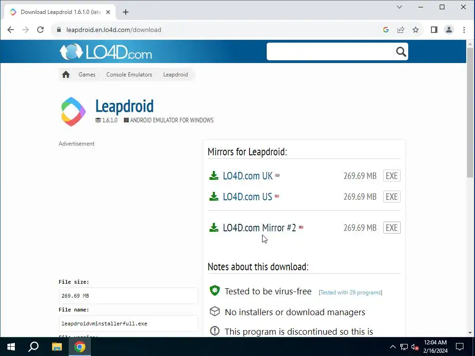Open the notification center
This screenshot has height=356, width=475.
[x=460, y=347]
